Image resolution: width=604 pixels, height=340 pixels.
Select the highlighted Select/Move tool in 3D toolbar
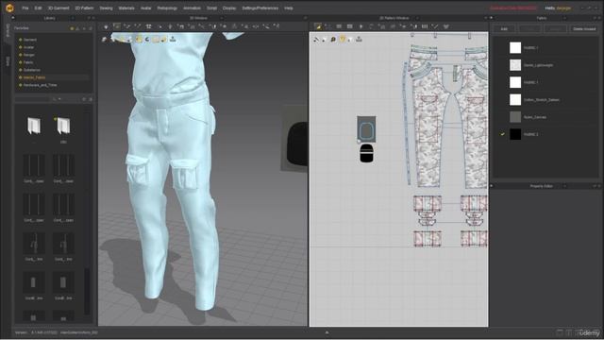click(x=117, y=26)
